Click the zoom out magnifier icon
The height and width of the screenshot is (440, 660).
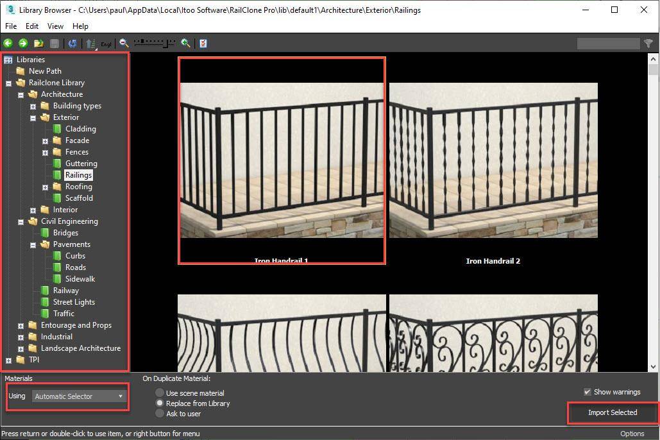[x=123, y=43]
